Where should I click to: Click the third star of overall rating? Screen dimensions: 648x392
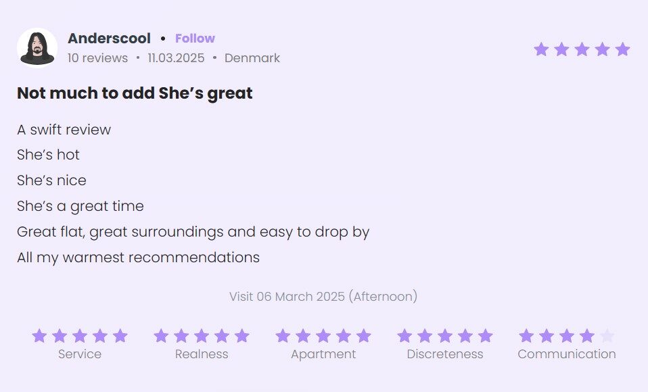582,49
